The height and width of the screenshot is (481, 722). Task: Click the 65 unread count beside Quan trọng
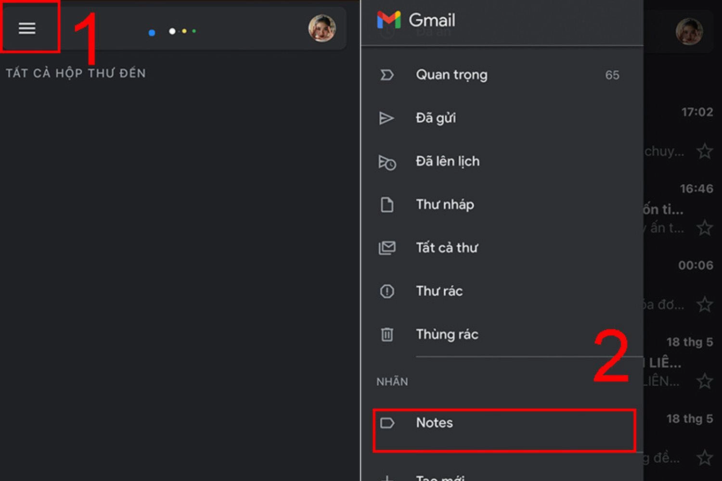pos(612,75)
